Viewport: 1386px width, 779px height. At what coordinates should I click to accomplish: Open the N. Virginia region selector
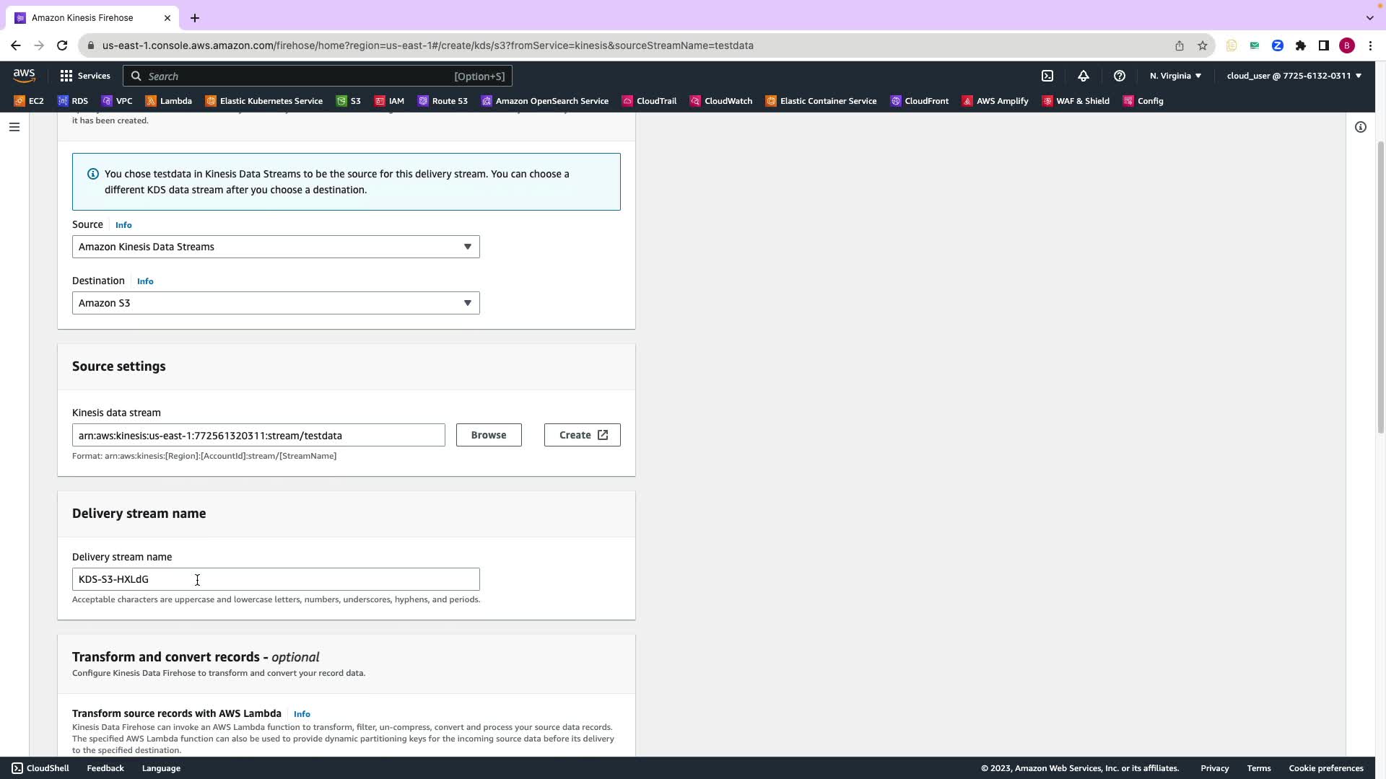1175,76
